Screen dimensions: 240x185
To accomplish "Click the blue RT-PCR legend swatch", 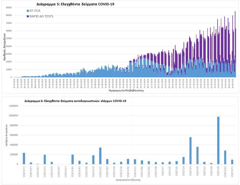I will (x=28, y=11).
